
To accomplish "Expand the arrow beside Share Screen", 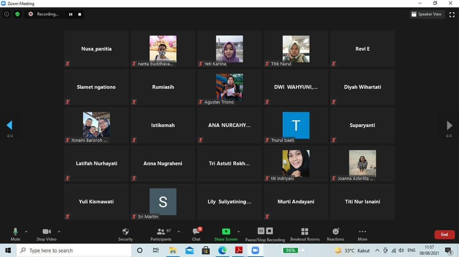I will point(238,232).
